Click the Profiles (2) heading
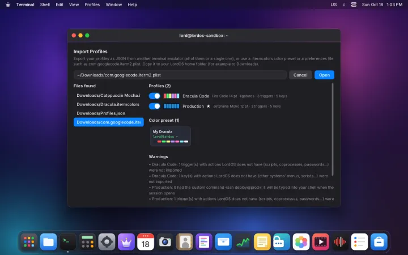Viewport: 408px width, 255px height. pos(160,86)
